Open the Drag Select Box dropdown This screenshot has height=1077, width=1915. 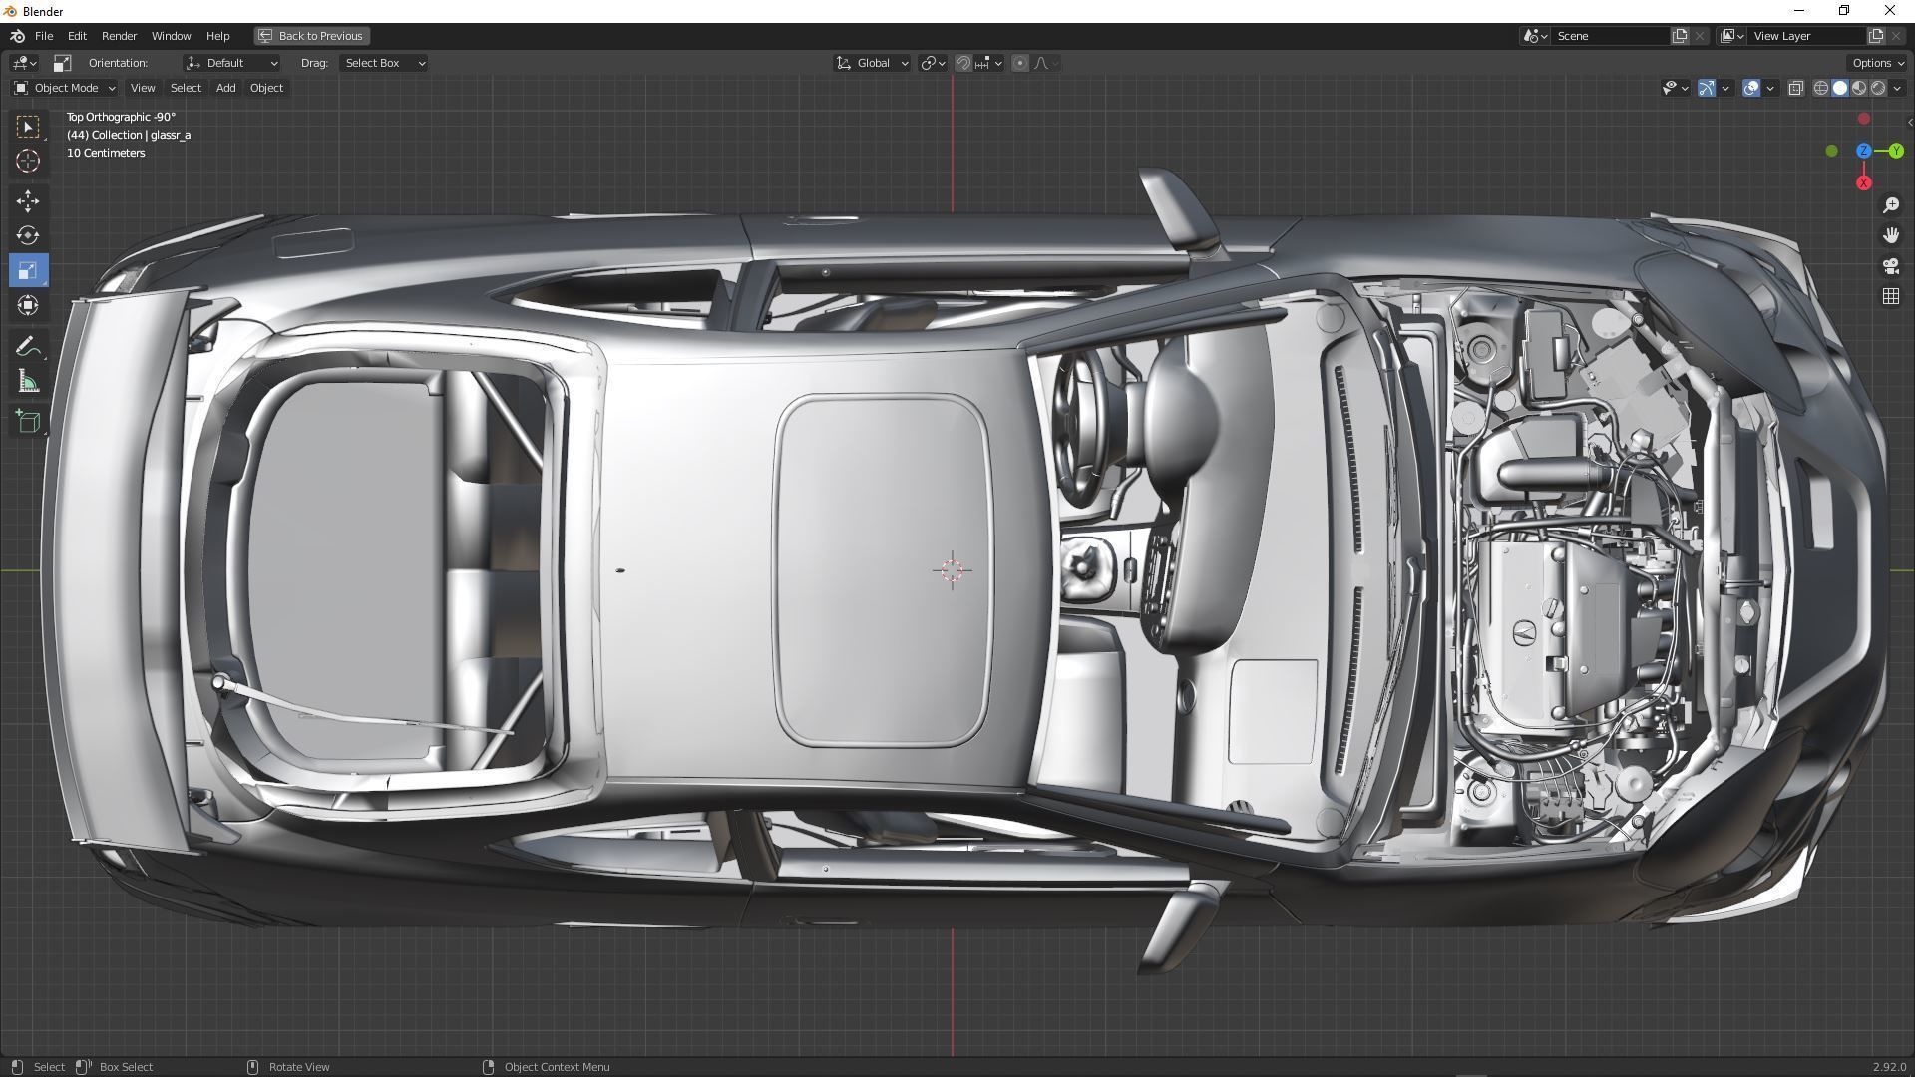(384, 63)
